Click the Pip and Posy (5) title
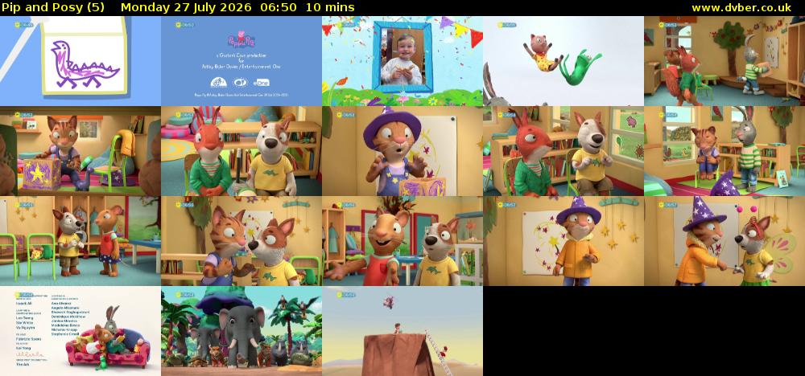The height and width of the screenshot is (376, 805). point(53,8)
